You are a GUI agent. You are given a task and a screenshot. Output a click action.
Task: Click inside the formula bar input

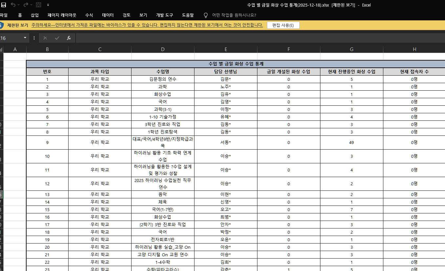[259, 38]
